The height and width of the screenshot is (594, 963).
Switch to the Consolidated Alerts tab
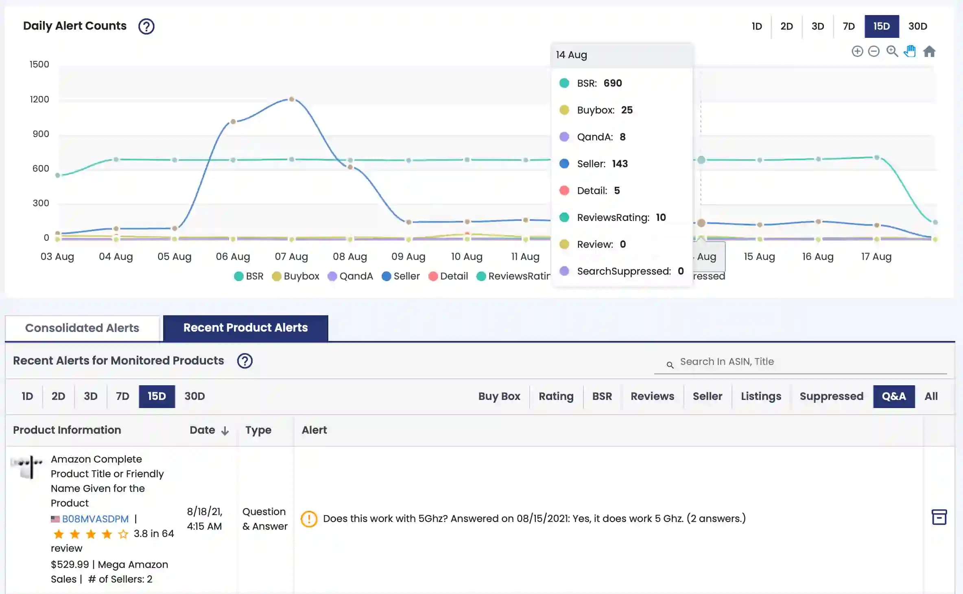tap(82, 328)
